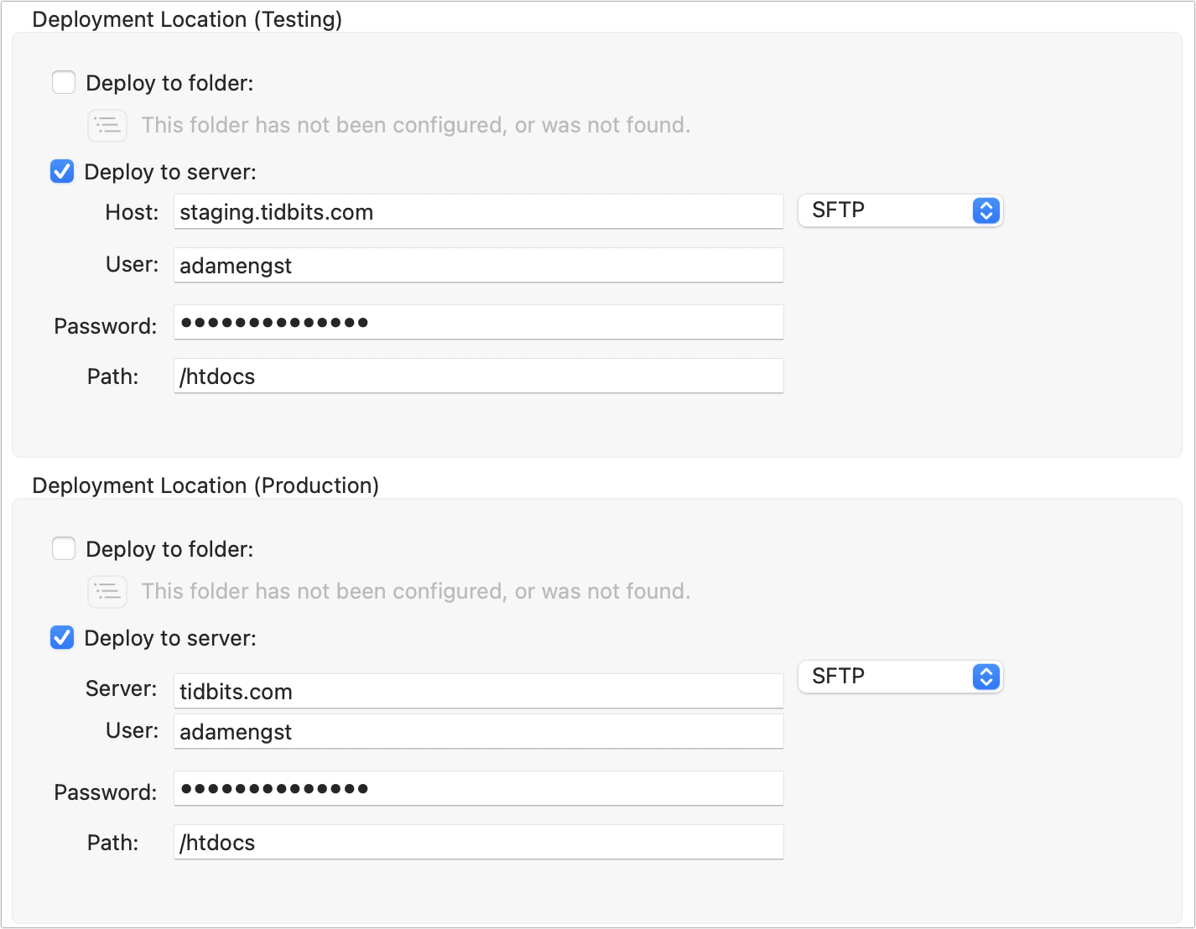
Task: Open the SFTP protocol dropdown for Production
Action: [x=900, y=677]
